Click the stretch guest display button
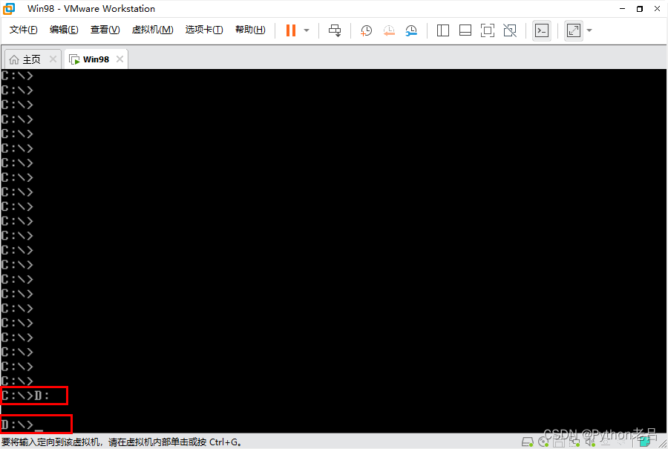 coord(574,30)
